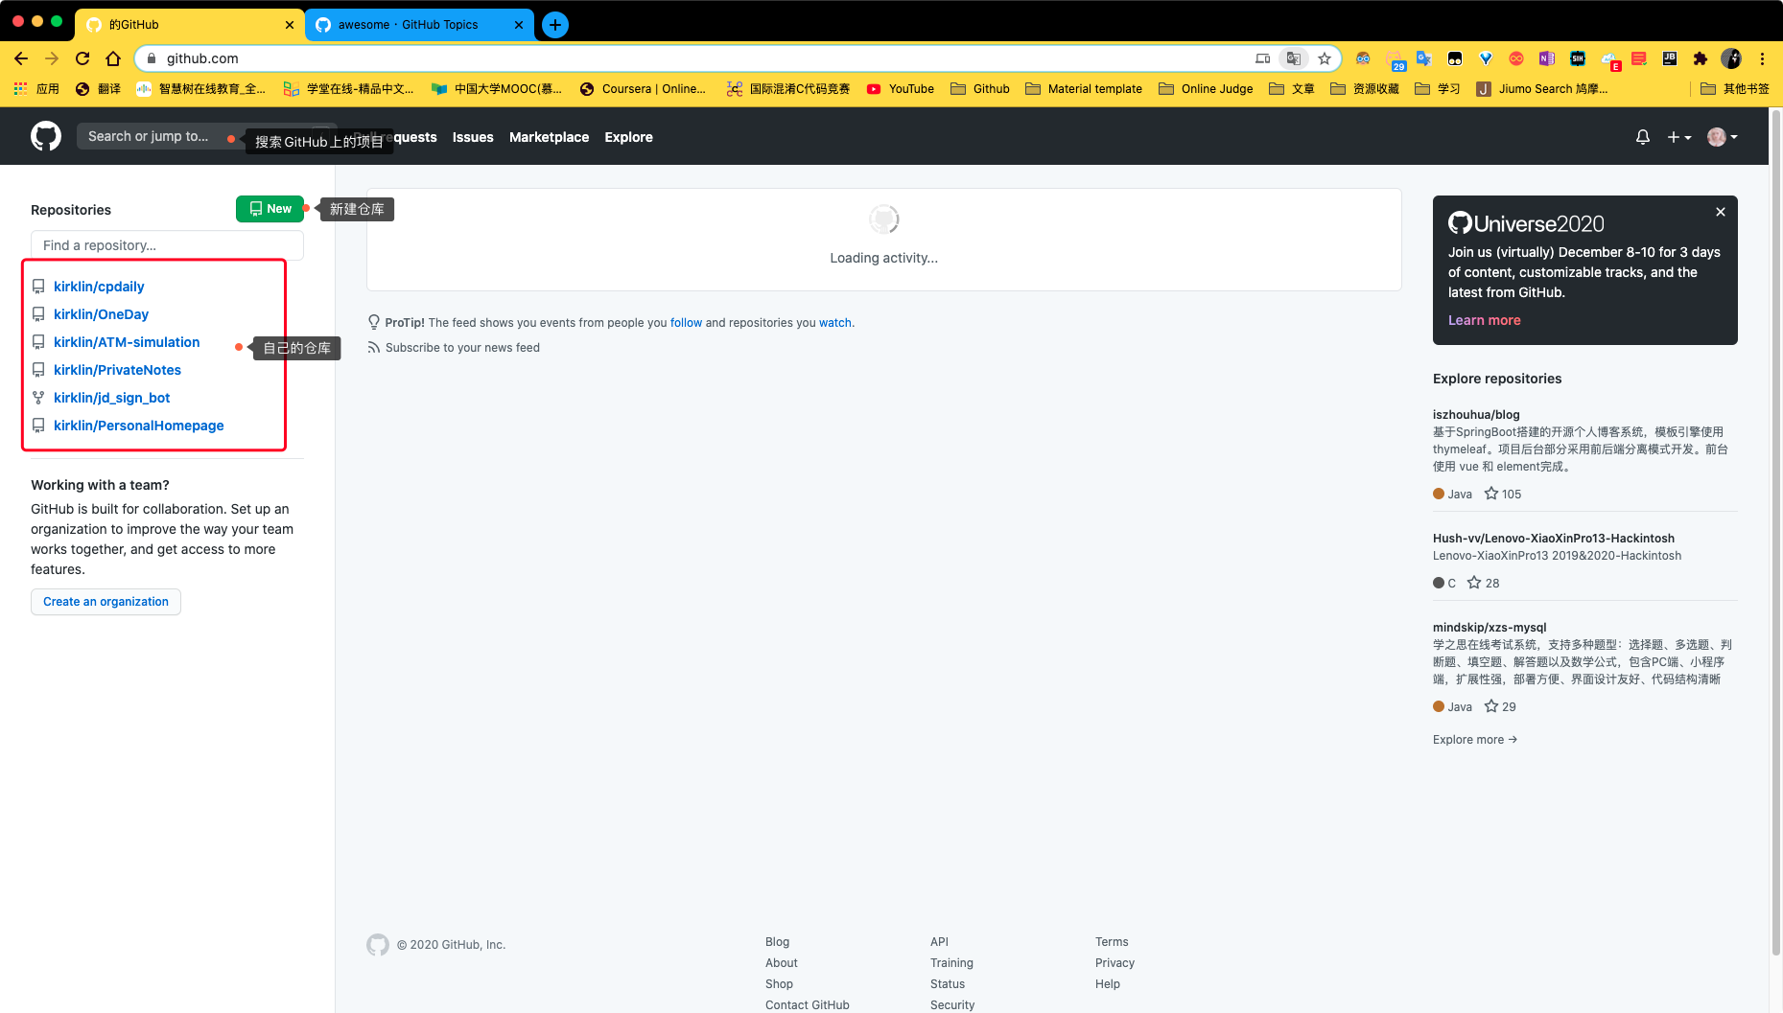Screen dimensions: 1783x1013
Task: Open 其他书签 bookmarks folder
Action: [1735, 89]
